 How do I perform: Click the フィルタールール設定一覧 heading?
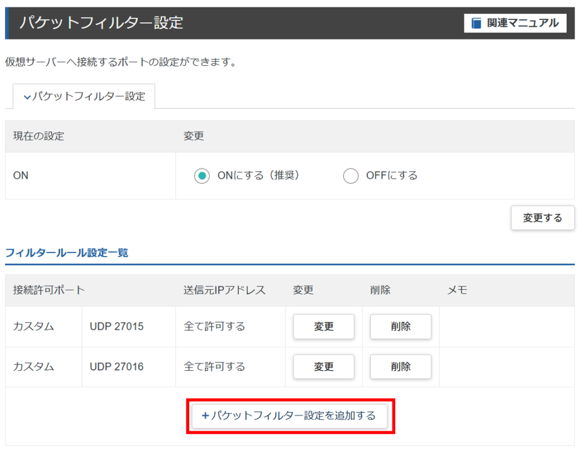tap(66, 253)
